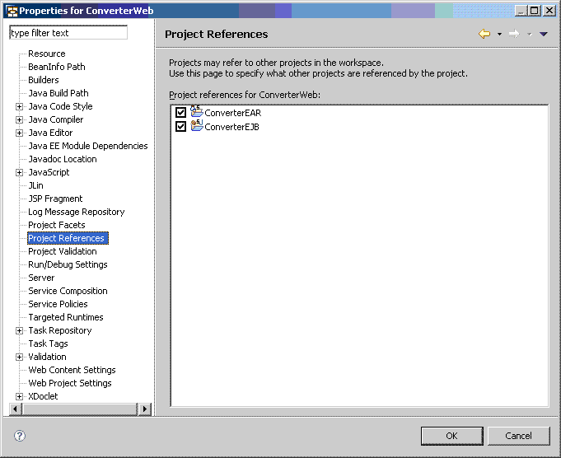The image size is (561, 458).
Task: Focus the type filter text field
Action: (68, 33)
